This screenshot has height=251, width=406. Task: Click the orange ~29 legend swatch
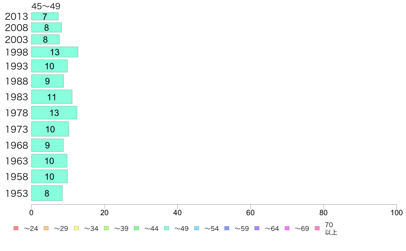[x=46, y=228]
